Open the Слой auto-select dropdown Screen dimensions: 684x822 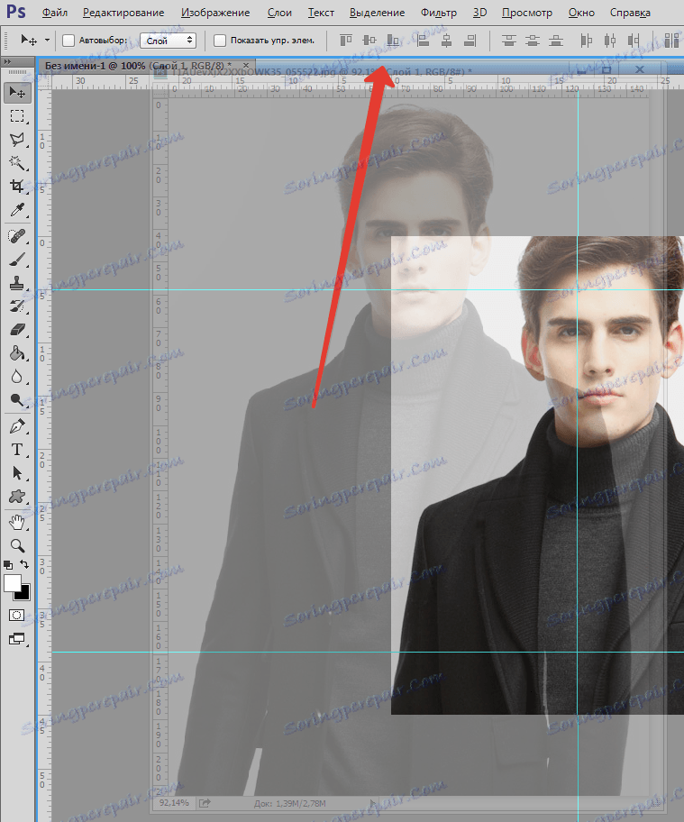(169, 41)
